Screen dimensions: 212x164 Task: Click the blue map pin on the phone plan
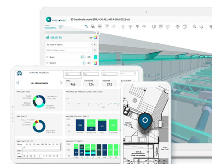click(x=145, y=121)
